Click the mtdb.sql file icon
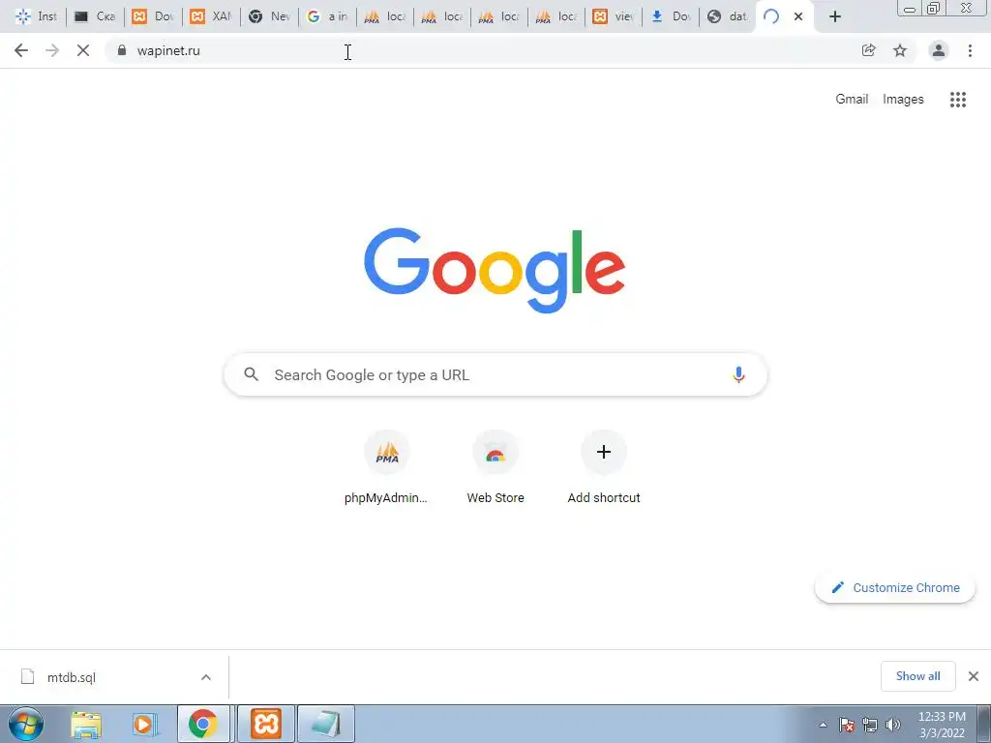Screen dimensions: 991x743 (27, 676)
